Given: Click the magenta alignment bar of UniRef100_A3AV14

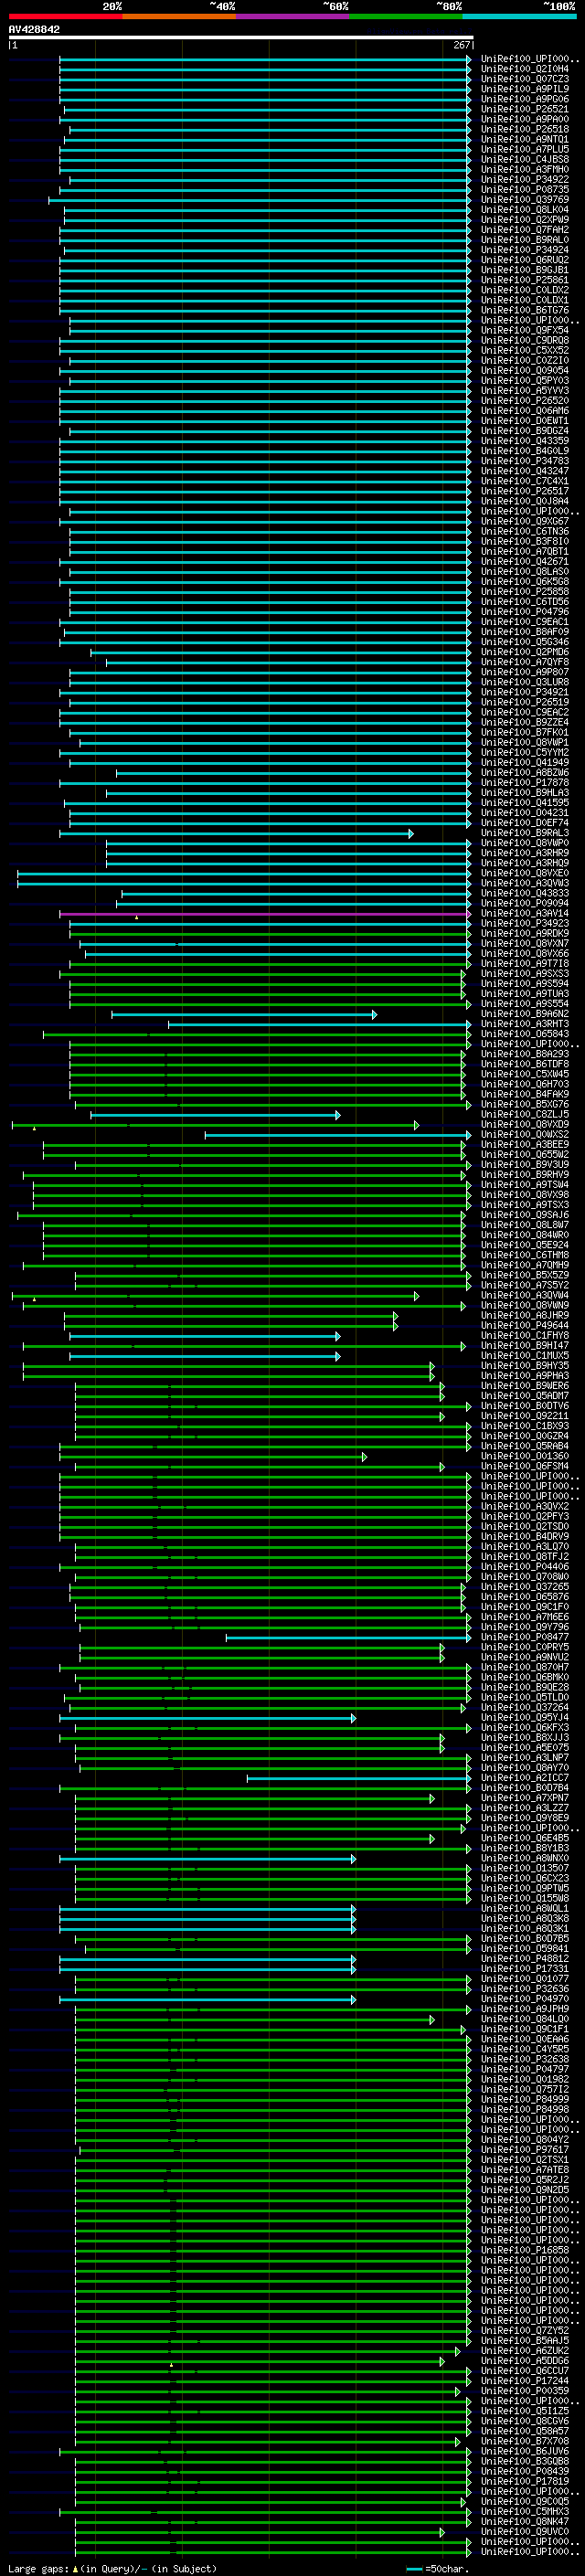Looking at the screenshot, I should point(265,913).
